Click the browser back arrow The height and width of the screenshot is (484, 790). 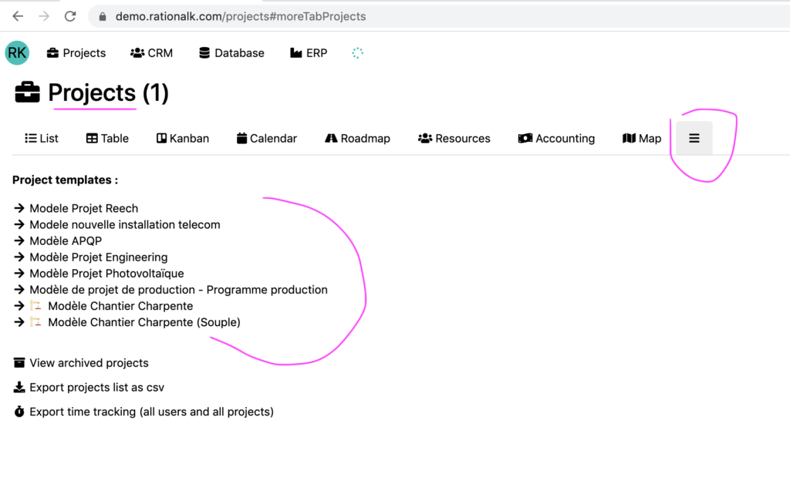point(18,16)
